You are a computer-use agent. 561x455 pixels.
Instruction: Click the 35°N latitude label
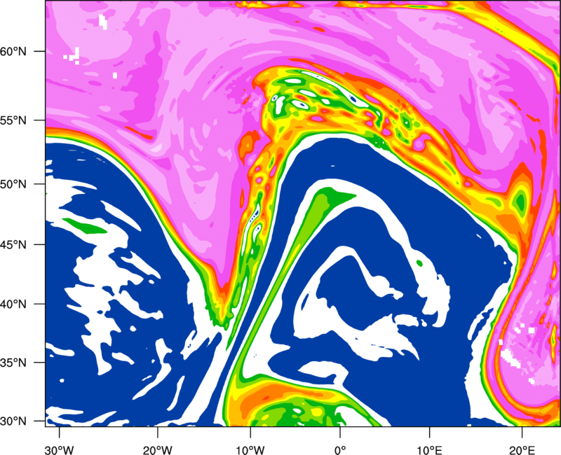13,363
